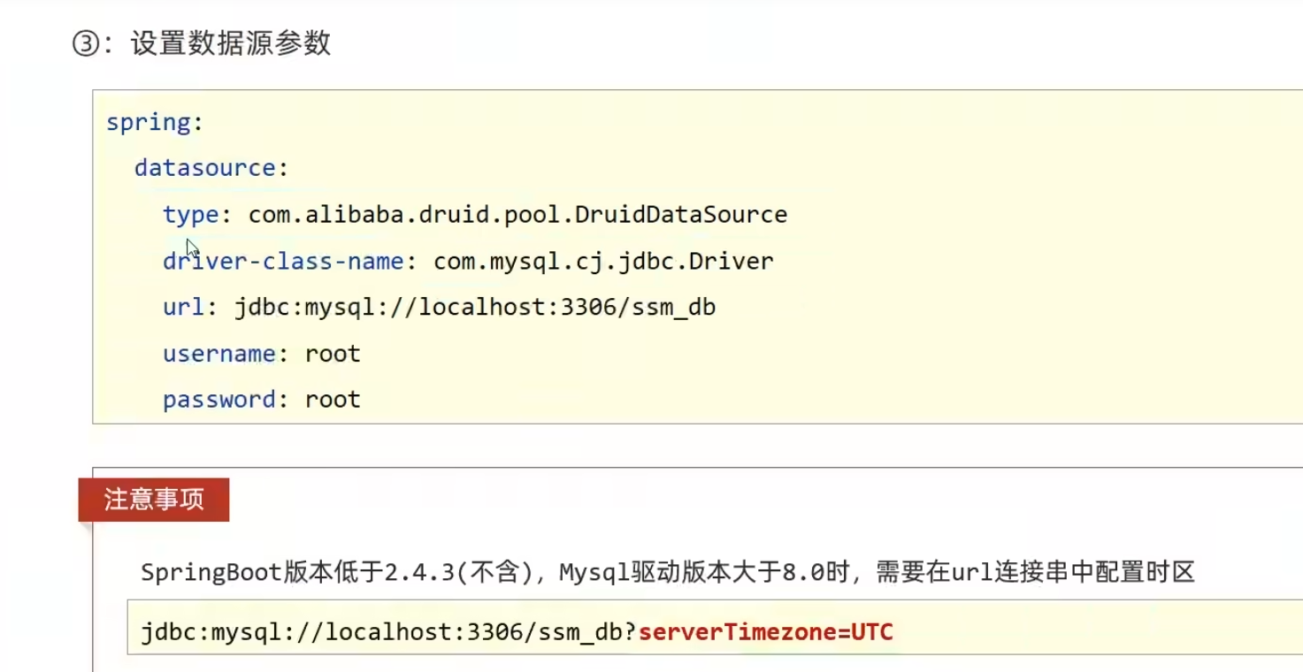This screenshot has width=1303, height=672.
Task: Select com.alibaba.druid.pool.DruidDataSource value
Action: (x=517, y=215)
